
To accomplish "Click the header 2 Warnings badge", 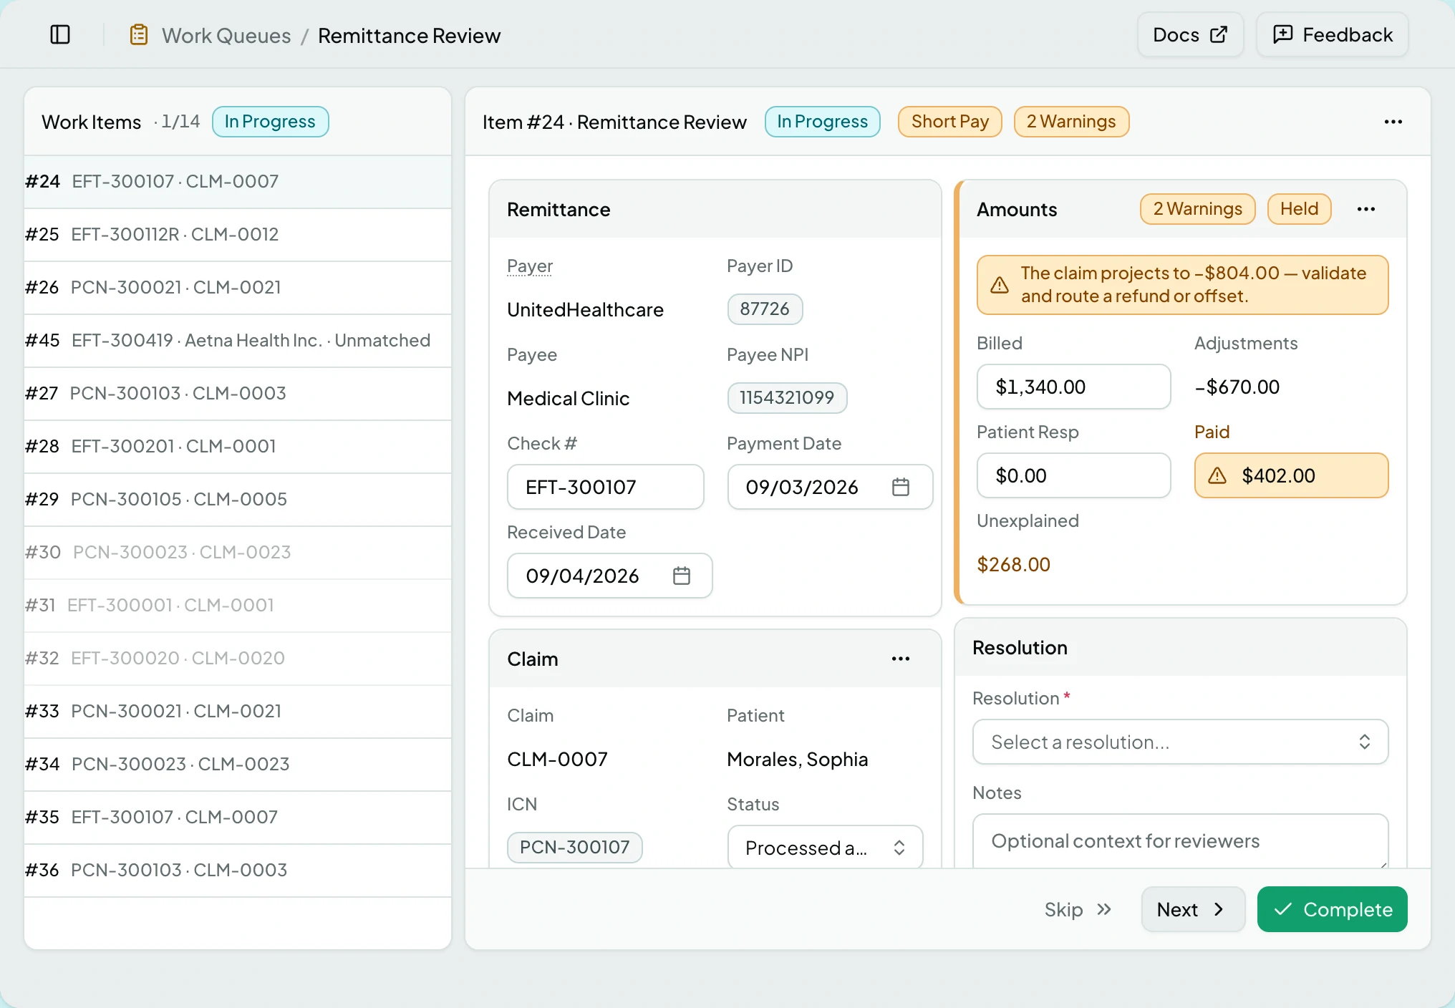I will 1071,122.
